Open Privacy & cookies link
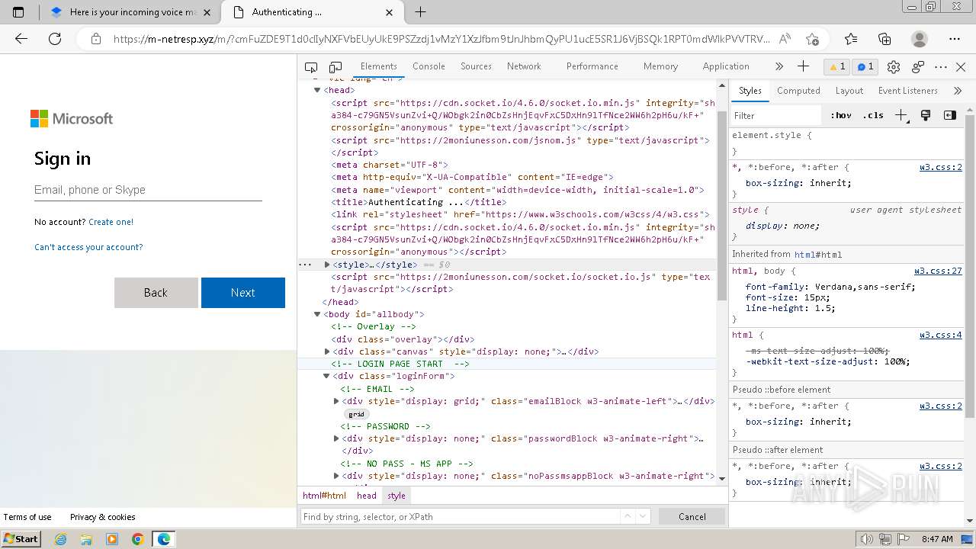 pyautogui.click(x=103, y=517)
